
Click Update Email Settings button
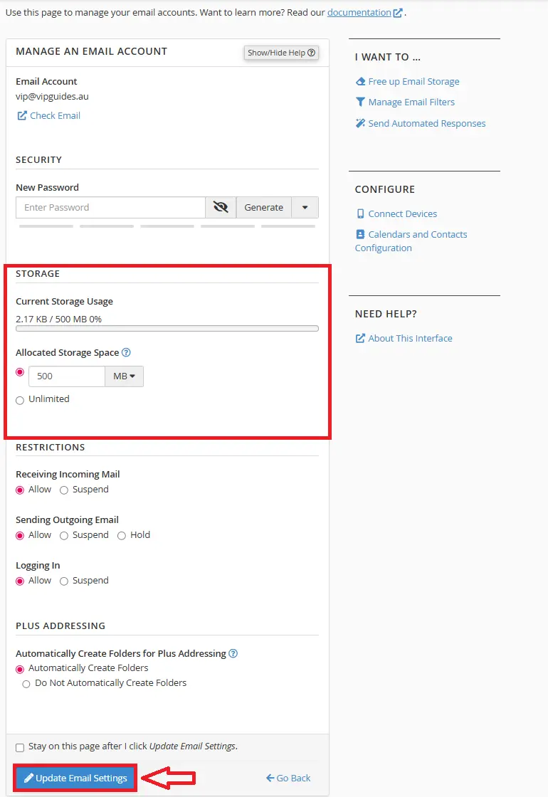75,778
